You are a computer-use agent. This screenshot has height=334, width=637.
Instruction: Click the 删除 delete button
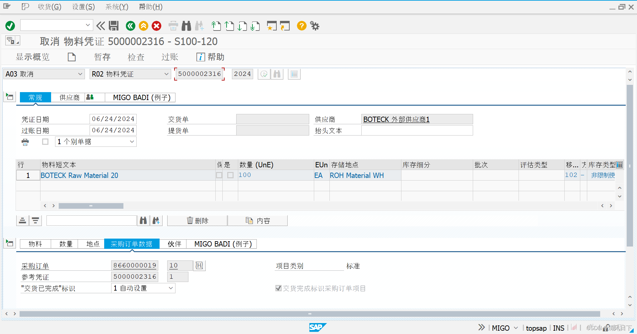[x=197, y=221]
